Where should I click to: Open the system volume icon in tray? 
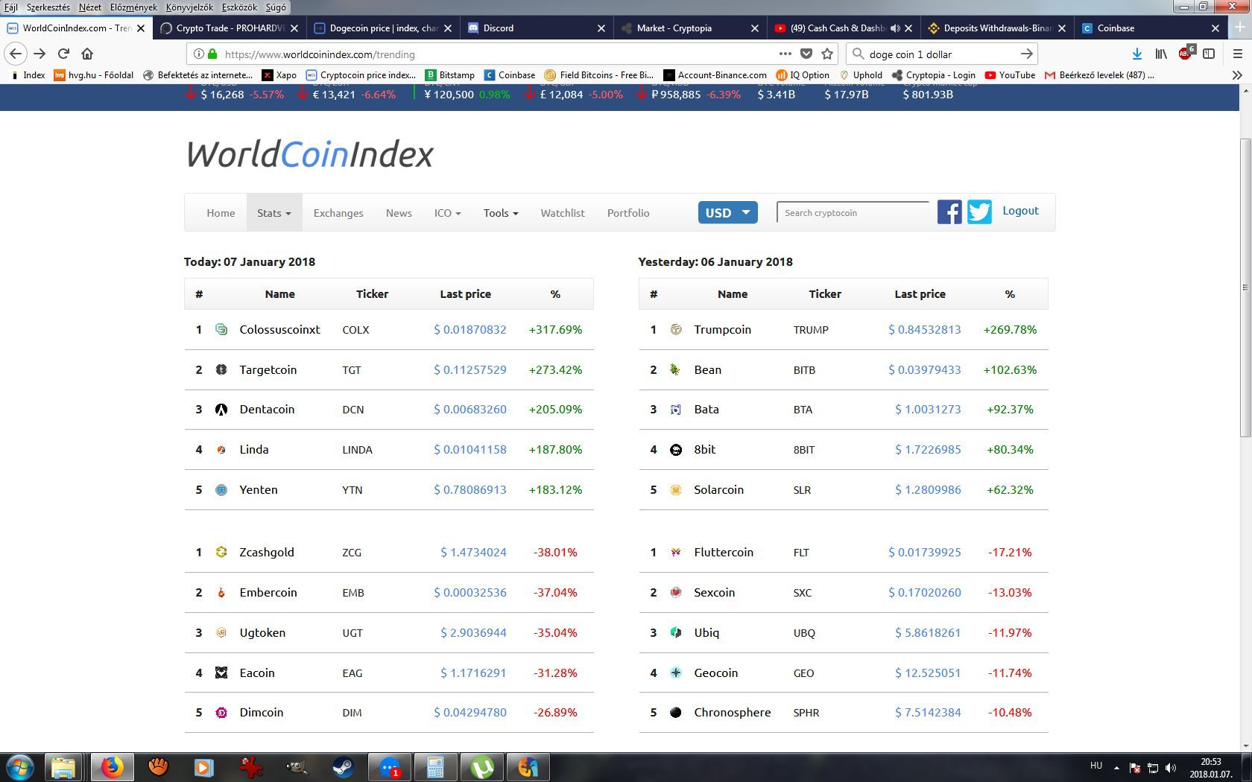point(1171,767)
